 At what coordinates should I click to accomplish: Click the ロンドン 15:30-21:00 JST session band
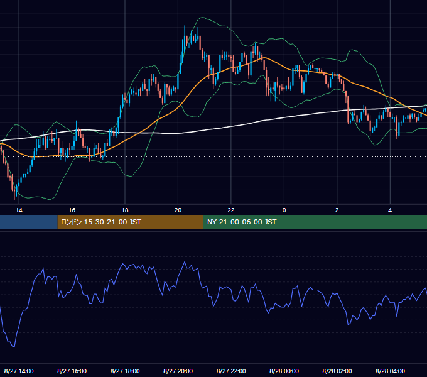tap(130, 222)
